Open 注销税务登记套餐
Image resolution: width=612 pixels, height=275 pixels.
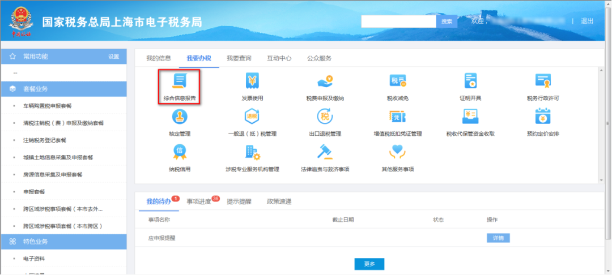(x=45, y=140)
